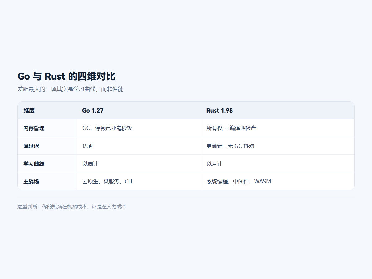Click the subtitle about 学习曲线，而非性能
This screenshot has height=279, width=372.
coord(70,89)
